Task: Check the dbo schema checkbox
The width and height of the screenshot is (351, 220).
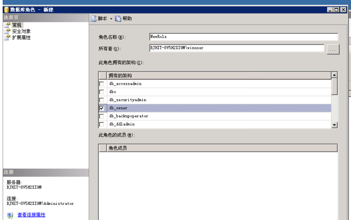Action: [x=102, y=92]
